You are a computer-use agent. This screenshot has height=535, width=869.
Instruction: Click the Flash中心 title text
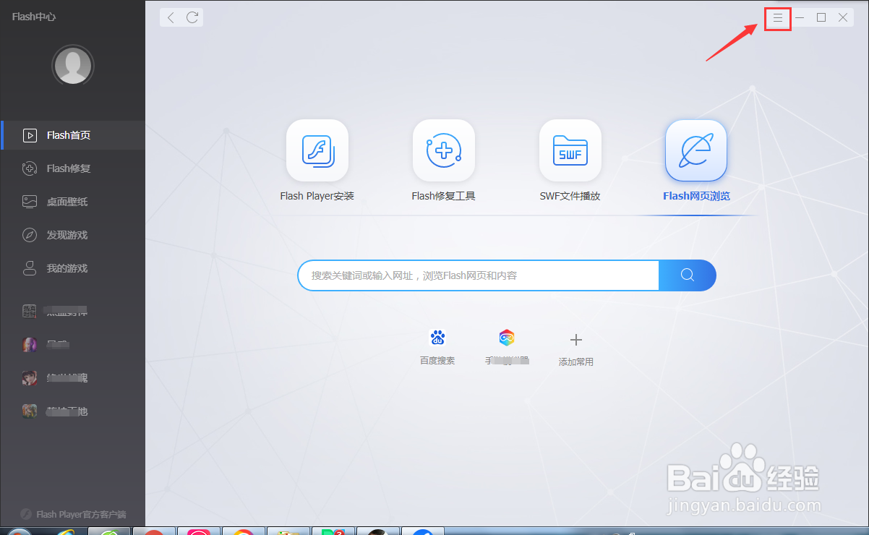coord(34,17)
